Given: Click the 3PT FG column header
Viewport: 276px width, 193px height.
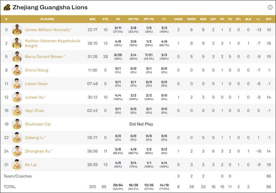Looking at the screenshot, I should tap(148, 19).
